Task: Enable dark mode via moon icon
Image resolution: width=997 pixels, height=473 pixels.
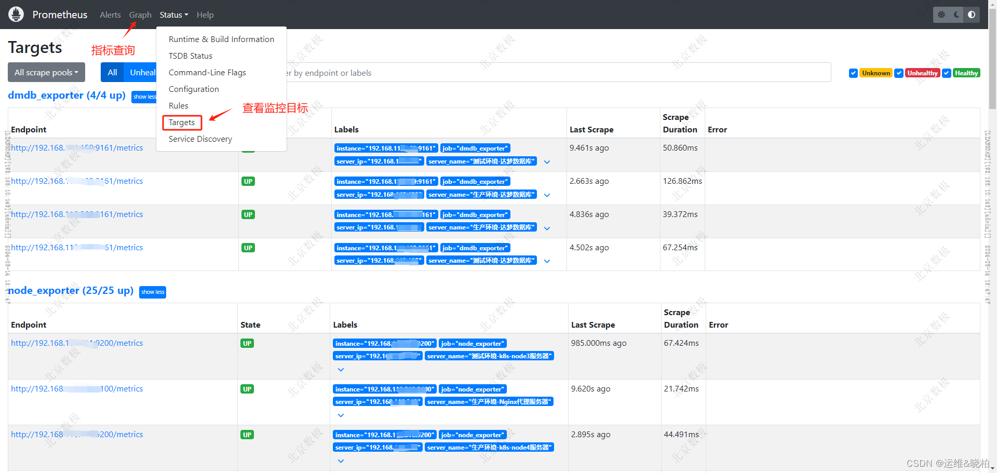Action: [x=956, y=15]
